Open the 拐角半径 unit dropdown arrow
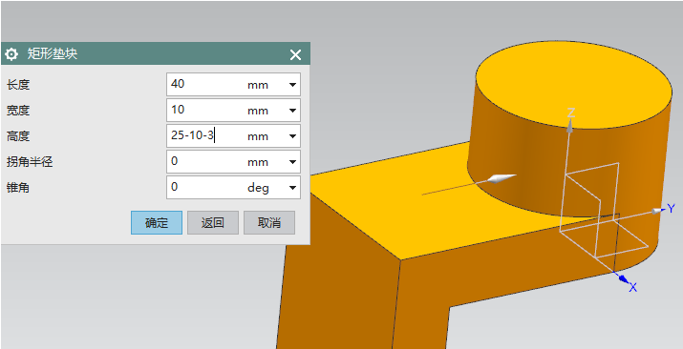Image resolution: width=683 pixels, height=349 pixels. point(292,162)
